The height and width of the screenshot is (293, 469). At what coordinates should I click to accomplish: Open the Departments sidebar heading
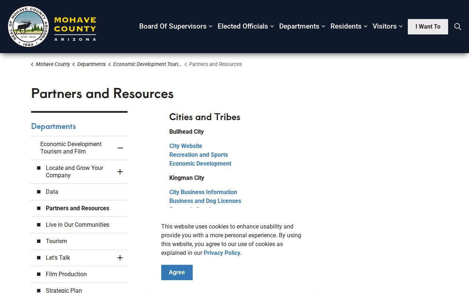[x=53, y=126]
